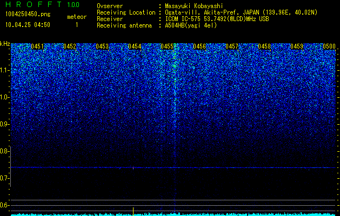Click the 0.7 kHz axis label
This screenshot has height=216, width=340.
[x=4, y=178]
